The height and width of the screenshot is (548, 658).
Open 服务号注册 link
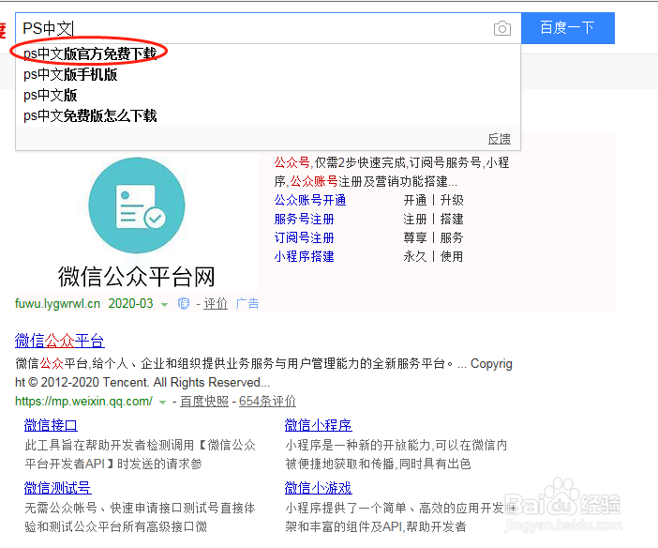[305, 219]
